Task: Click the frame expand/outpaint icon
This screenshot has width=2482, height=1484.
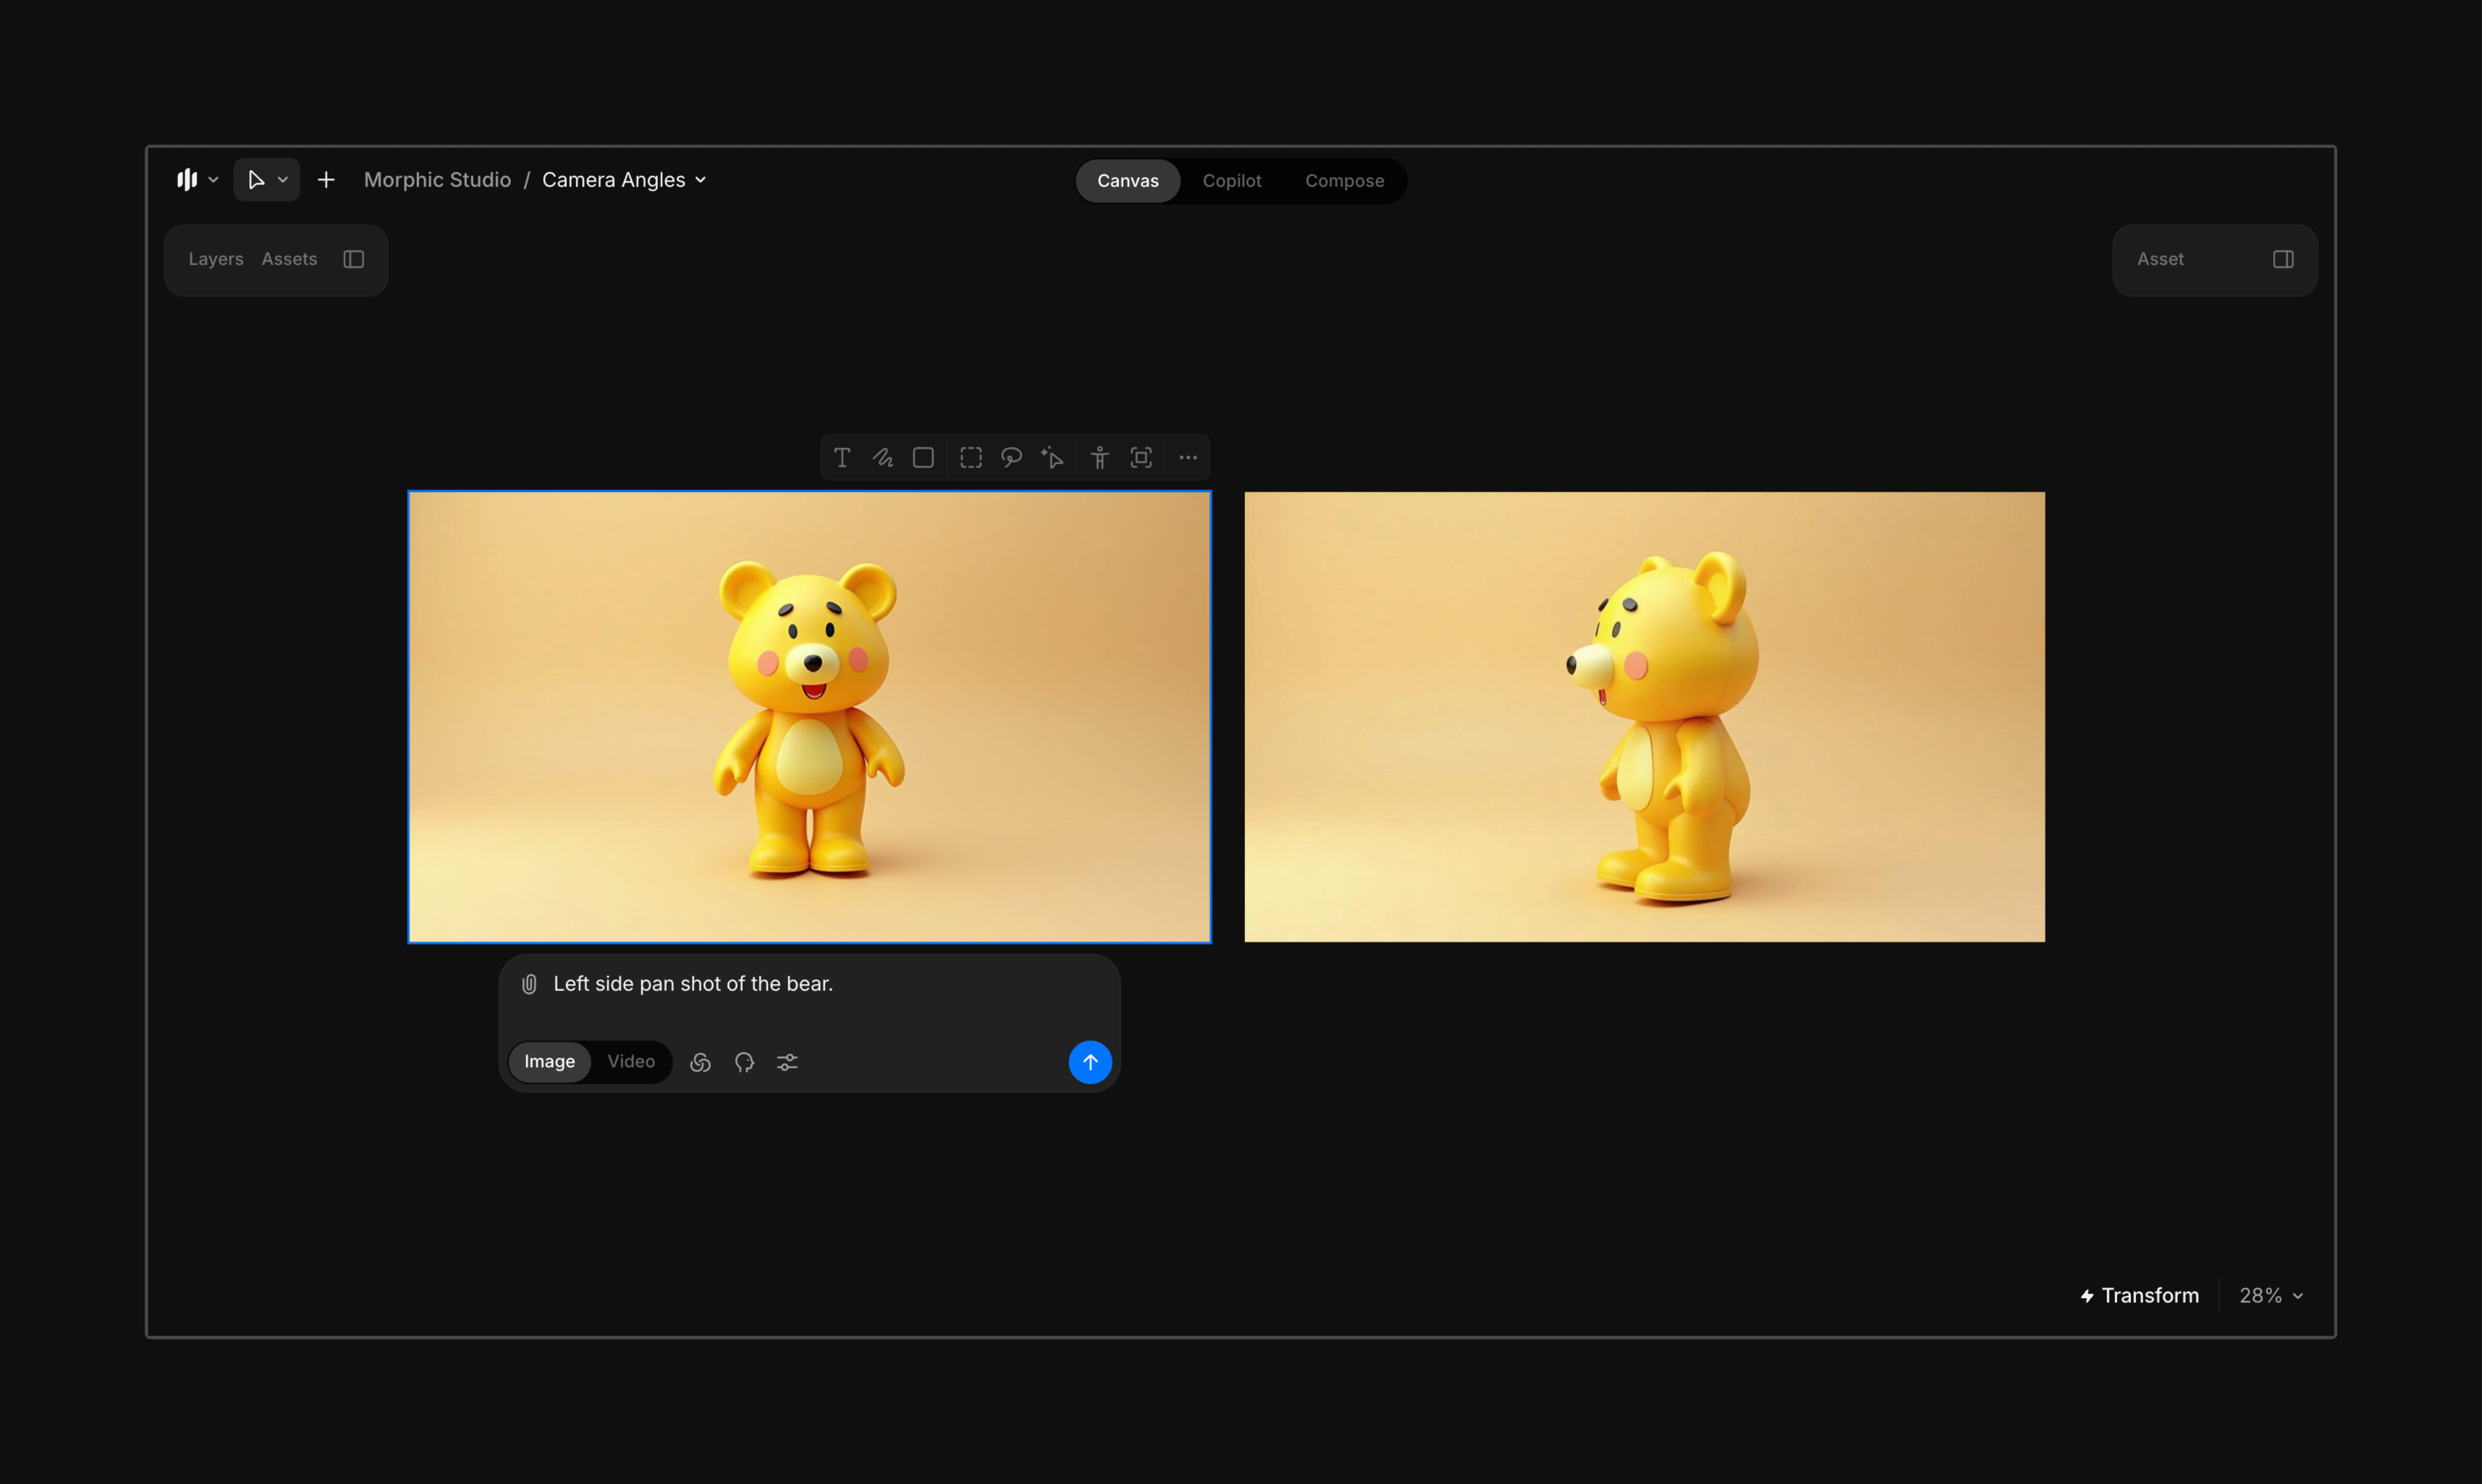Action: (x=1141, y=458)
